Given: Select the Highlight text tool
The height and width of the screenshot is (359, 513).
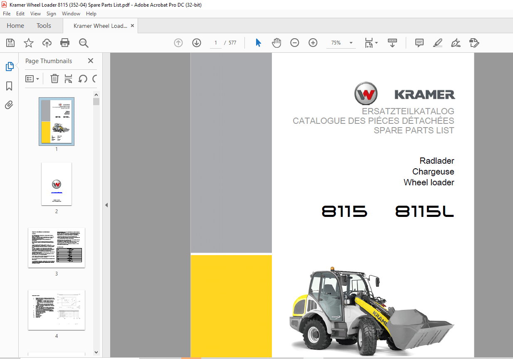Looking at the screenshot, I should 437,43.
